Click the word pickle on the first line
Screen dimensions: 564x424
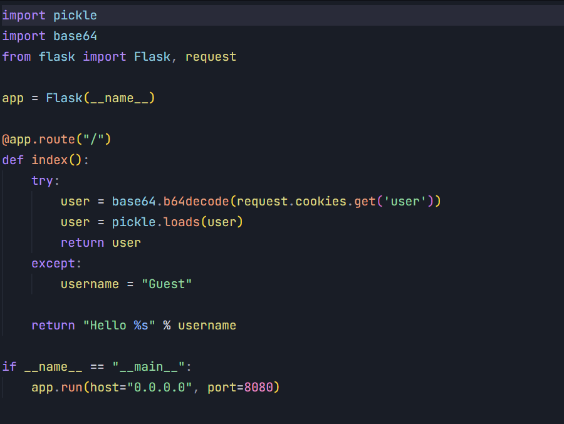click(x=75, y=15)
